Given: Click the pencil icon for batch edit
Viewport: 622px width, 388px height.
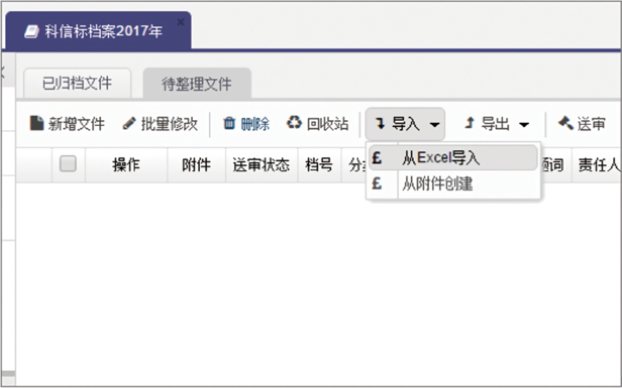Looking at the screenshot, I should pos(129,123).
